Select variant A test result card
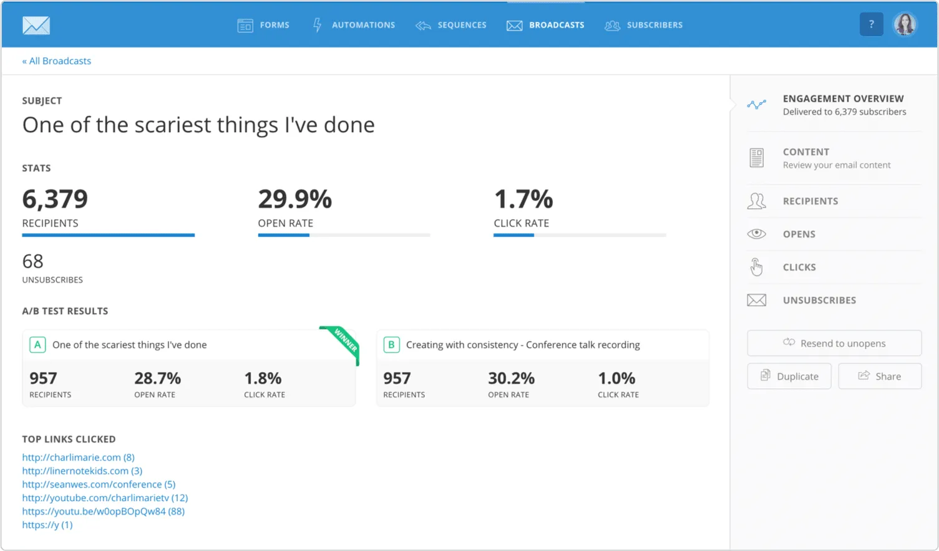The width and height of the screenshot is (939, 551). (188, 368)
